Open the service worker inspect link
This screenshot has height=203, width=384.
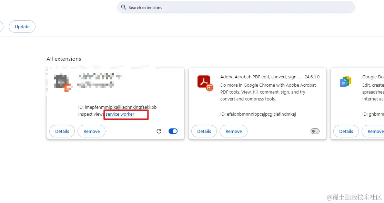120,114
